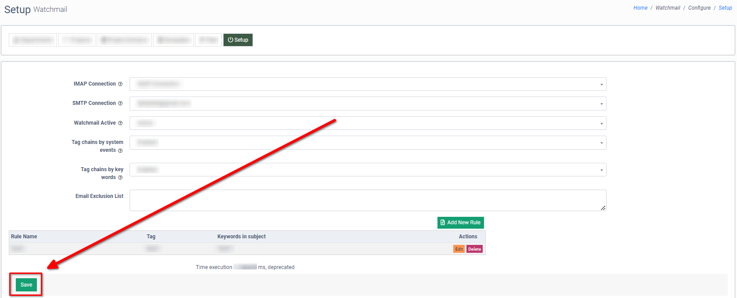This screenshot has height=298, width=737.
Task: Click the help icon beside SMTP Connection
Action: pyautogui.click(x=120, y=104)
